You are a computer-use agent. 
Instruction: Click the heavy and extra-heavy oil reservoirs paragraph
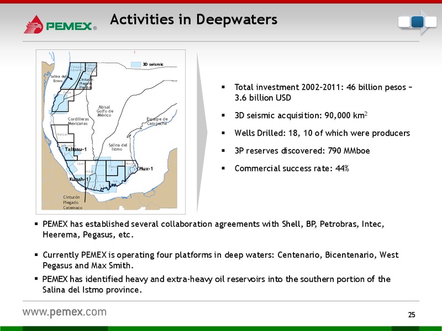click(217, 284)
